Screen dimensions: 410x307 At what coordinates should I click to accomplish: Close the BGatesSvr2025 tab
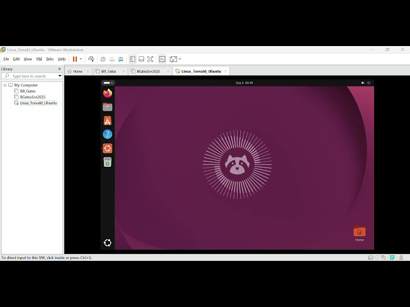point(168,71)
